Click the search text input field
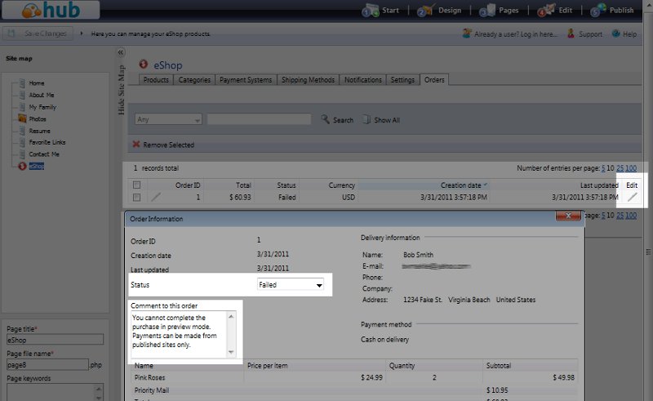This screenshot has height=401, width=653. tap(259, 119)
